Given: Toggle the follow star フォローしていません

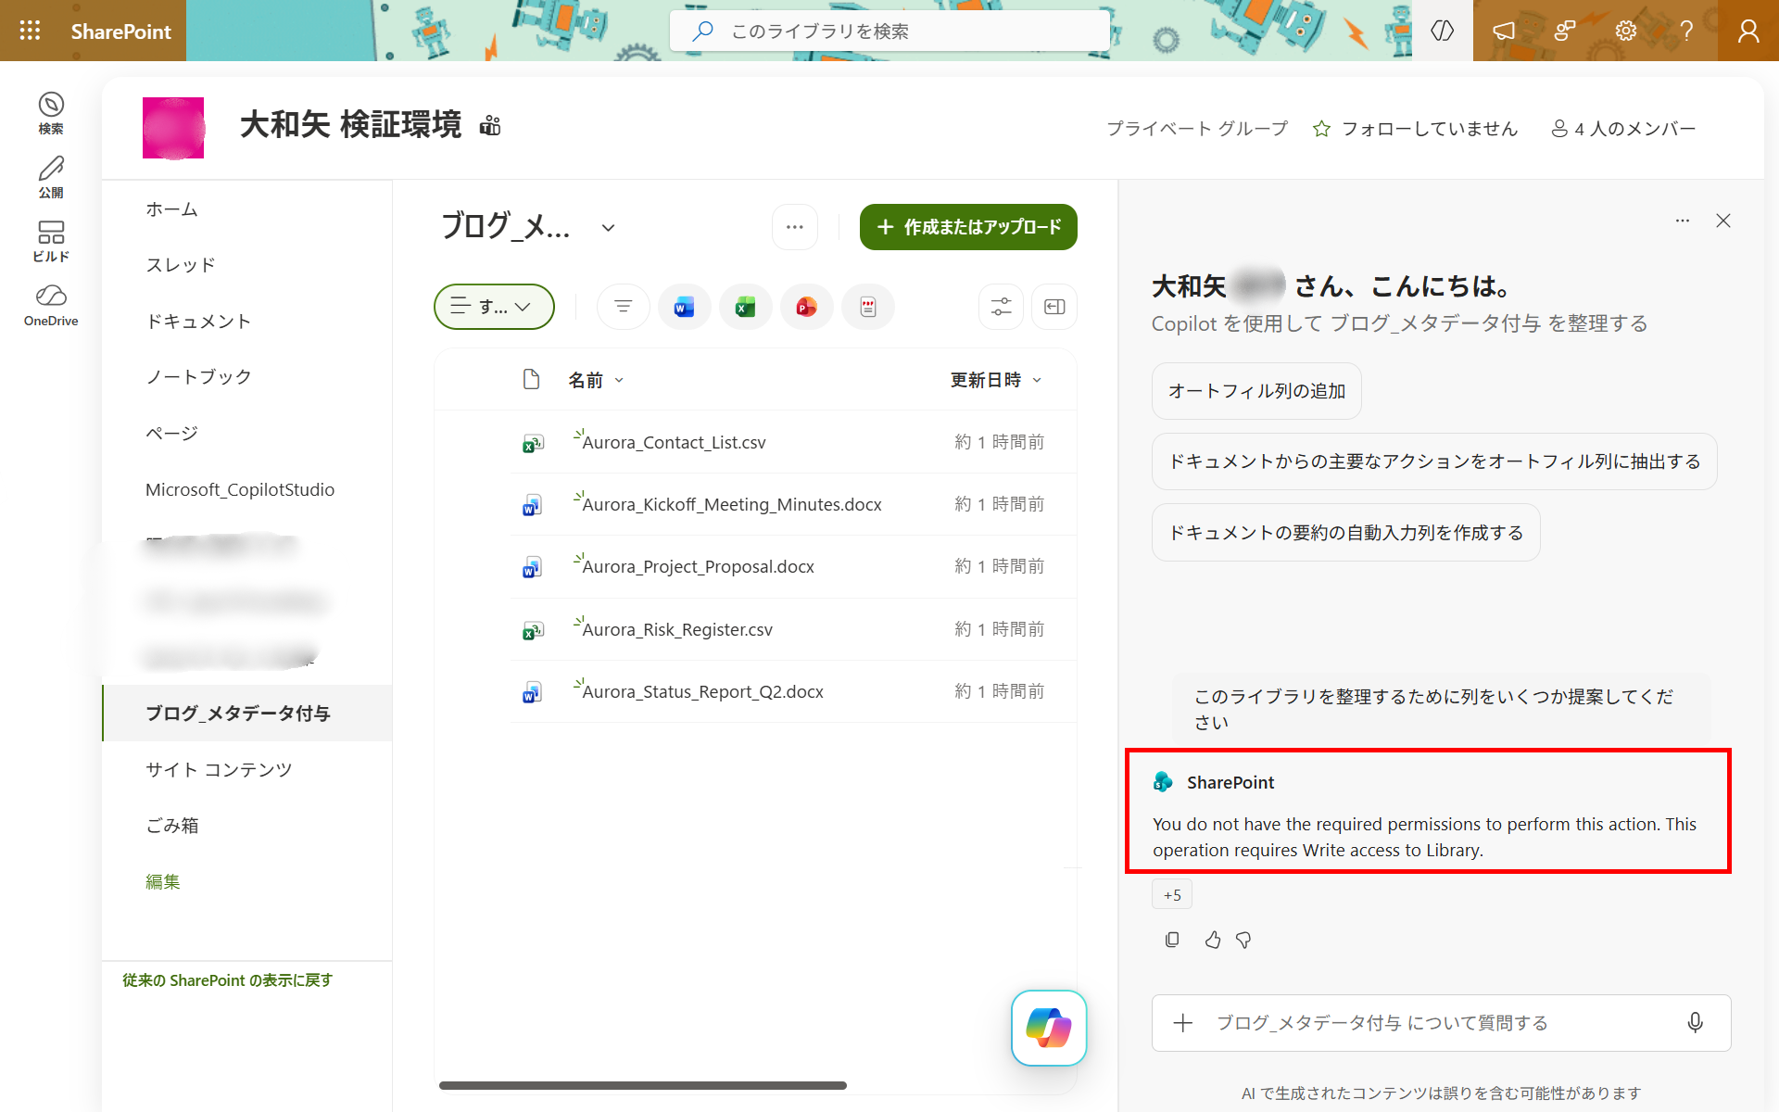Looking at the screenshot, I should [x=1415, y=129].
